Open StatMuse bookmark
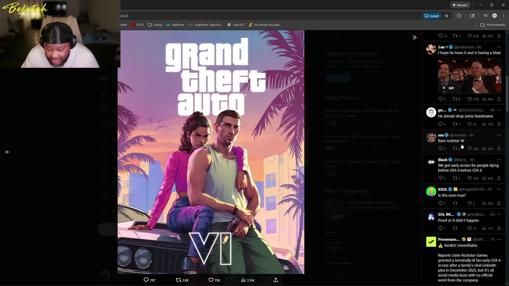Viewport: 509px width, 286px height. click(x=175, y=25)
